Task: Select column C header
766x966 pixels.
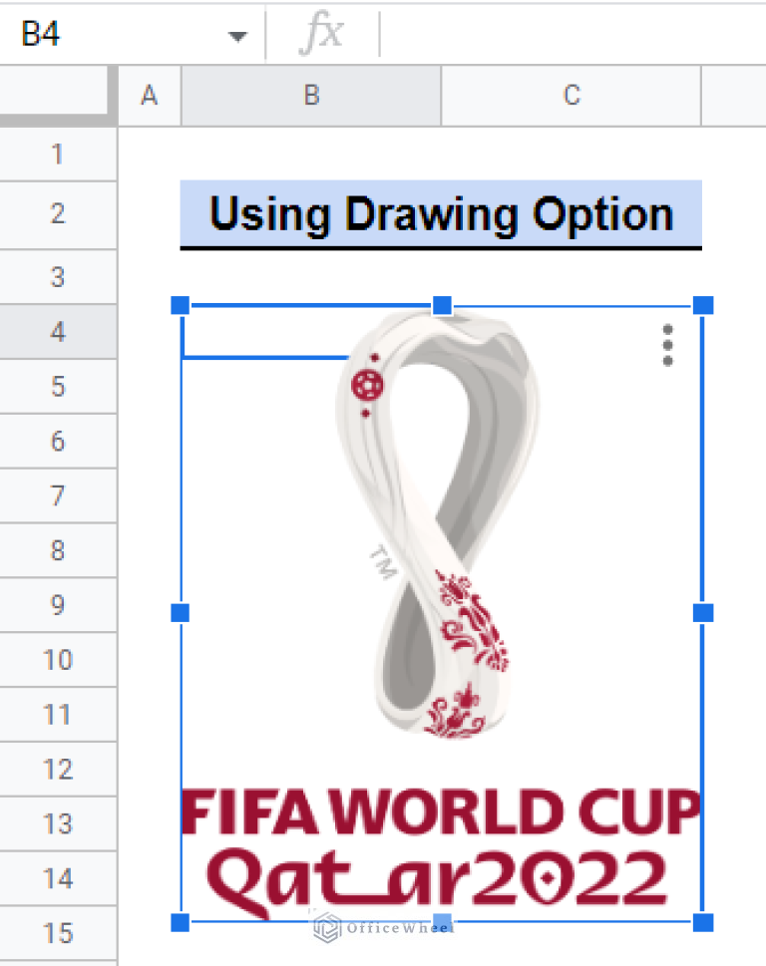Action: (x=570, y=95)
